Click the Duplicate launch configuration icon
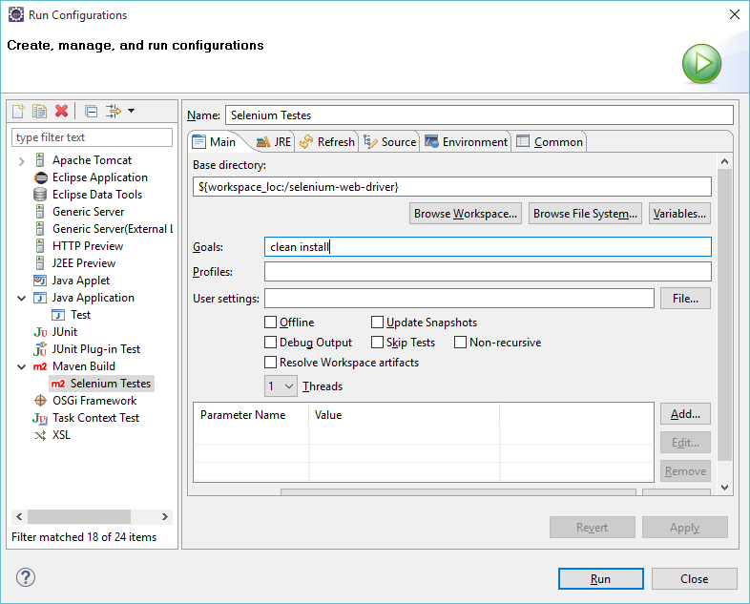 39,112
